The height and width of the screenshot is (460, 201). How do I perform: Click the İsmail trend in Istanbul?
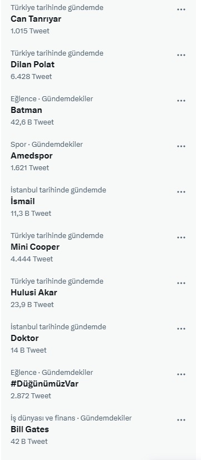click(23, 201)
